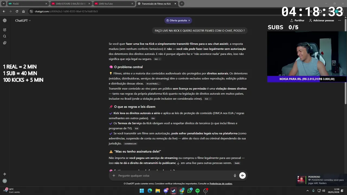
Task: Open the three-dots conversation options menu
Action: click(340, 20)
